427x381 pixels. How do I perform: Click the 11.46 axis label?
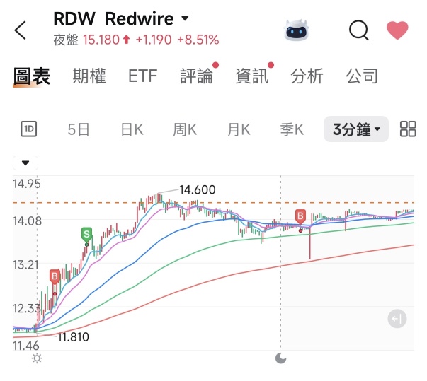[x=26, y=346]
